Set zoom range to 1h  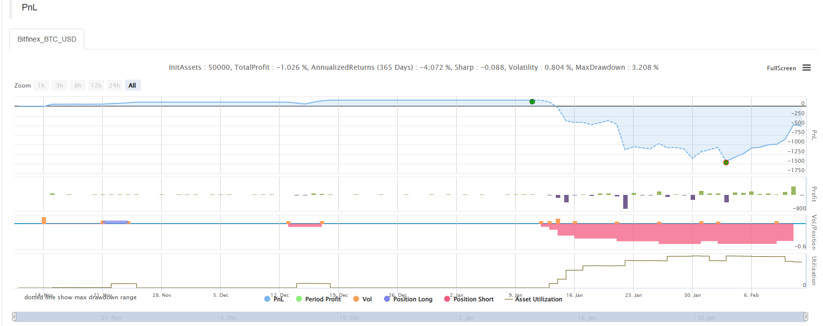coord(41,86)
